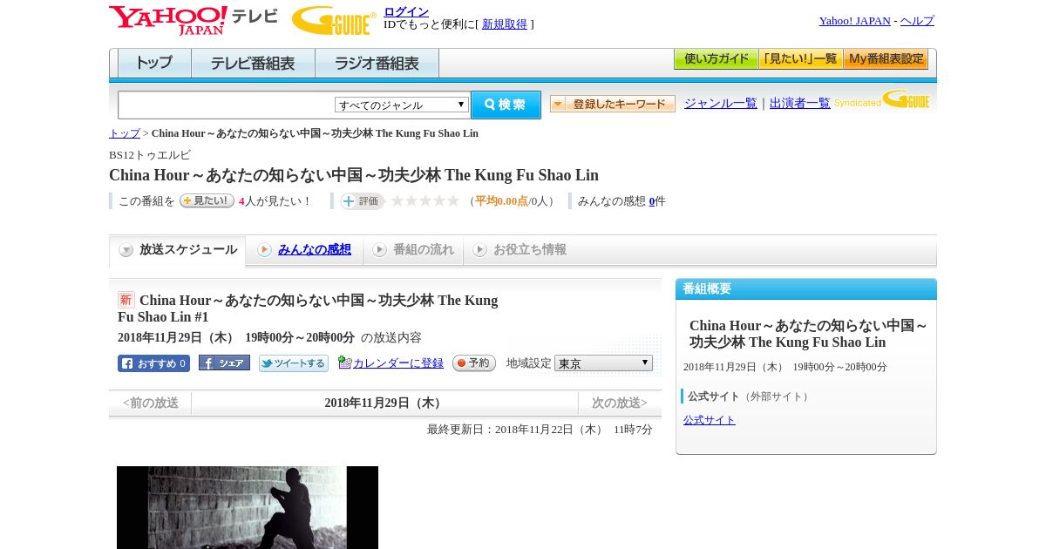Screen dimensions: 1046x549
Task: Rate with the fifth star
Action: pyautogui.click(x=453, y=200)
